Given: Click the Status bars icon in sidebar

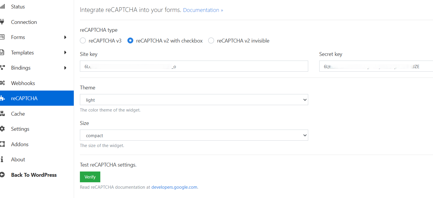Looking at the screenshot, I should tap(2, 7).
